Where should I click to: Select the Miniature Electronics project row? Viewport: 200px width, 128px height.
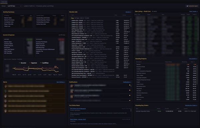pyautogui.click(x=166, y=93)
